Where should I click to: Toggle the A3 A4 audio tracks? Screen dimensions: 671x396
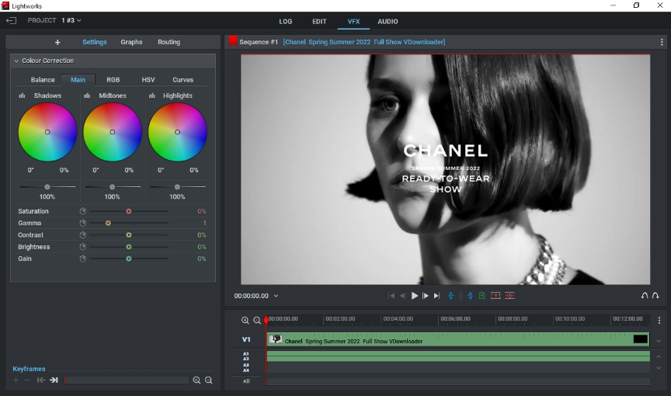(x=246, y=367)
